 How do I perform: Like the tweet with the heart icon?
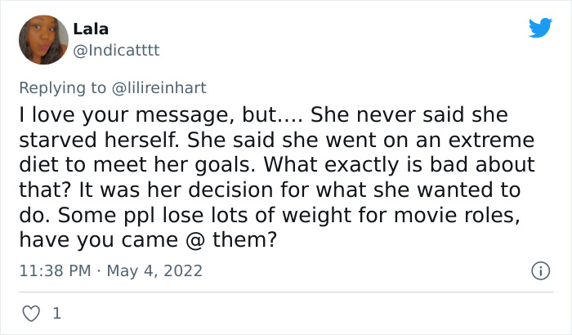click(x=30, y=313)
